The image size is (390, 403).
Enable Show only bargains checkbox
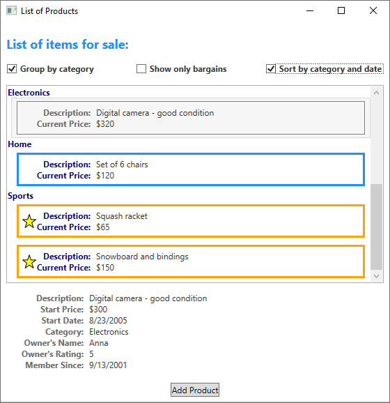tap(141, 69)
